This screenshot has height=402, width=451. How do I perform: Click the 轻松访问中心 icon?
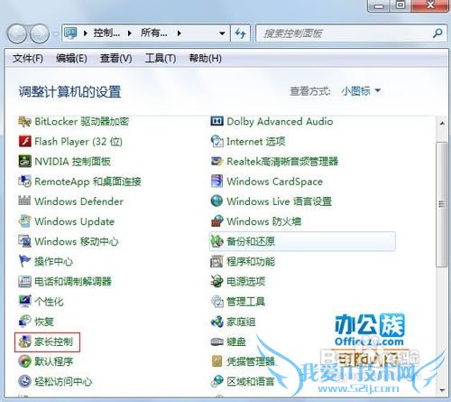click(x=24, y=381)
